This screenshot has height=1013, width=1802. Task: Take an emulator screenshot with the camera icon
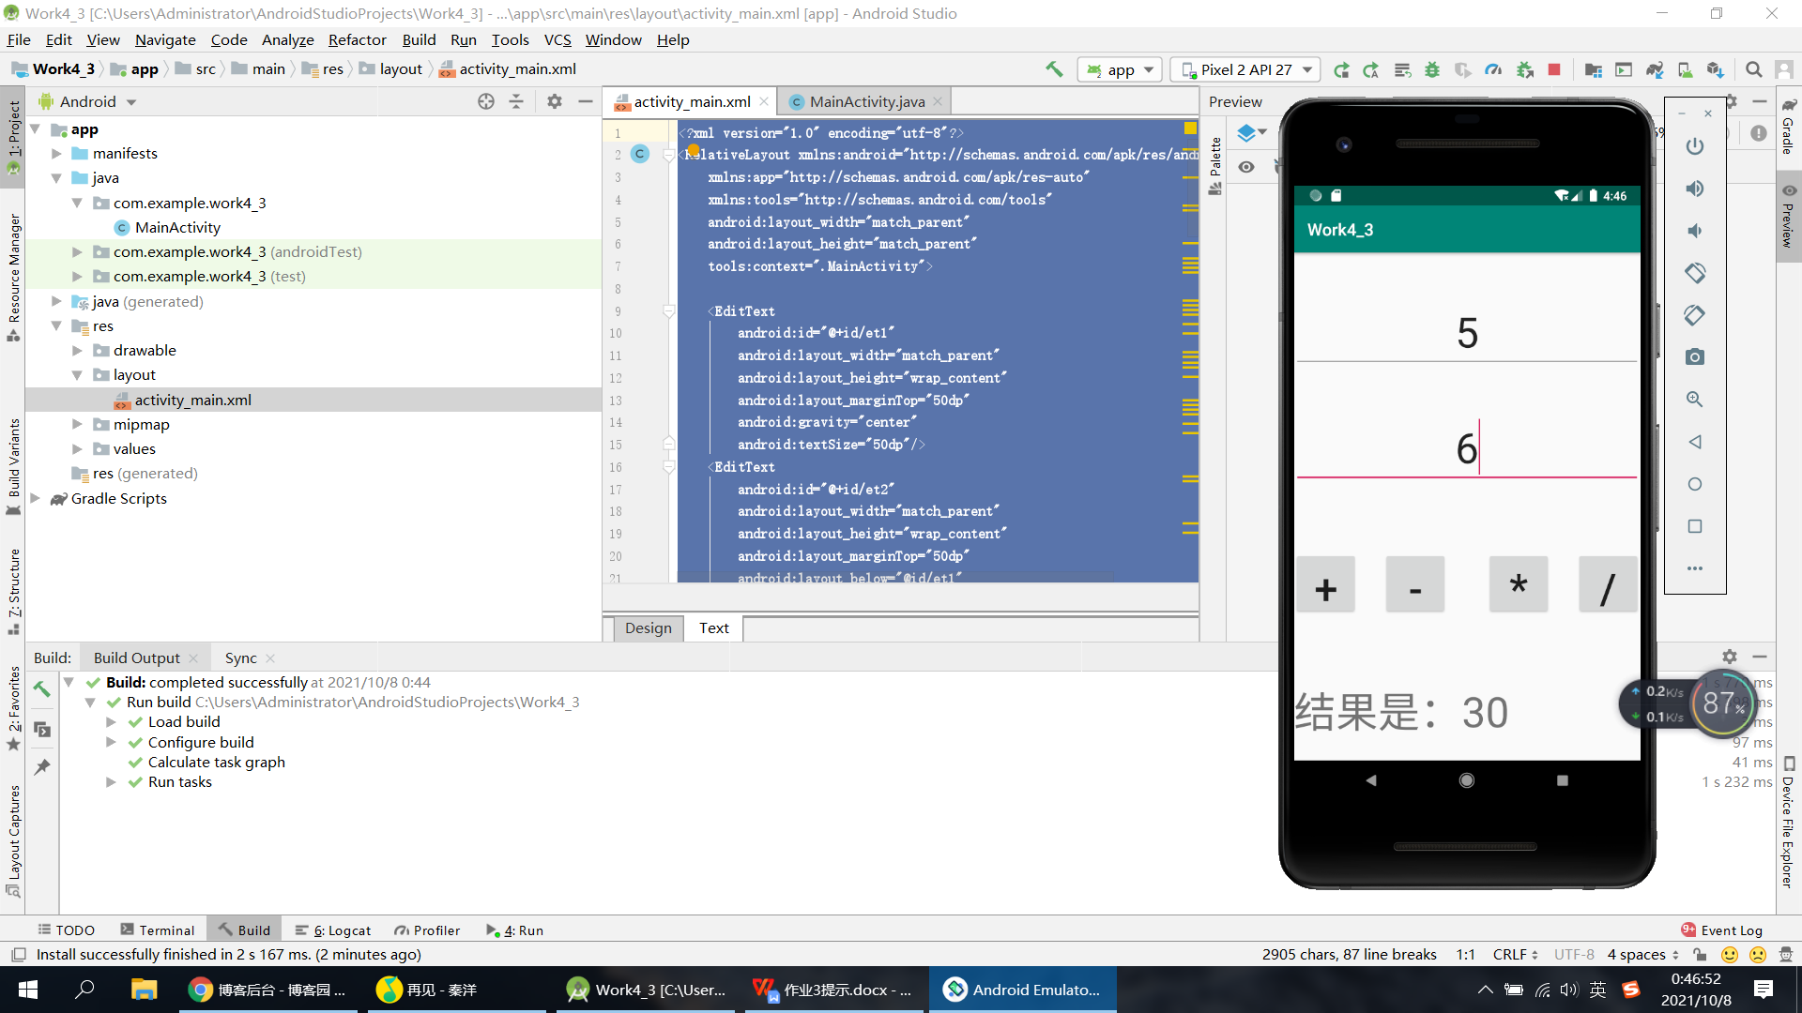click(1694, 357)
